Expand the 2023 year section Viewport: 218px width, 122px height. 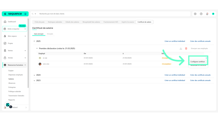click(34, 80)
